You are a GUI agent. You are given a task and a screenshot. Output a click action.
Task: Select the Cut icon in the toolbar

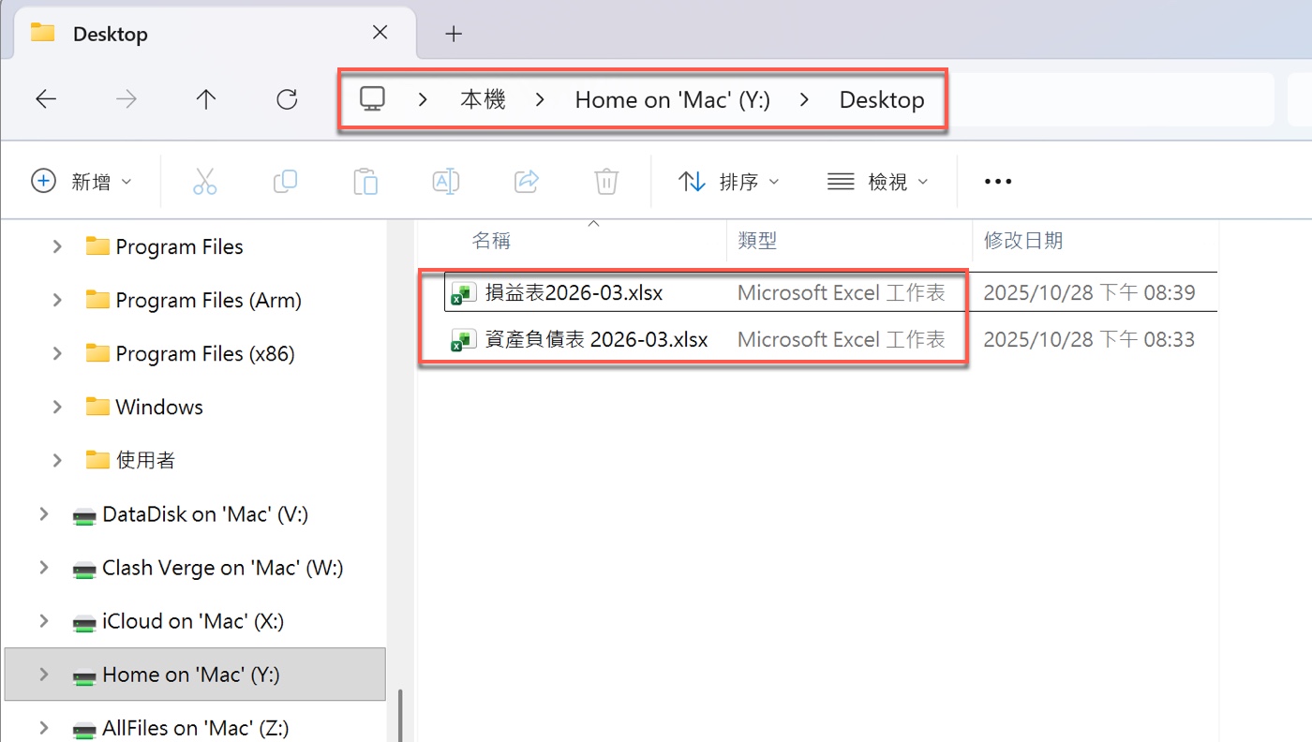click(x=205, y=181)
